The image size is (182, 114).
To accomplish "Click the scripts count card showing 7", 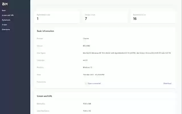I will click(105, 17).
